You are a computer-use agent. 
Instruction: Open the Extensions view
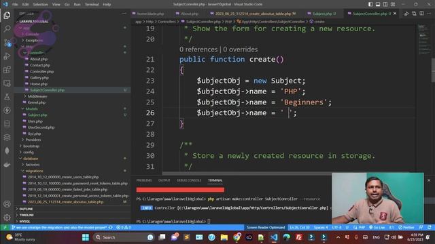coord(7,69)
